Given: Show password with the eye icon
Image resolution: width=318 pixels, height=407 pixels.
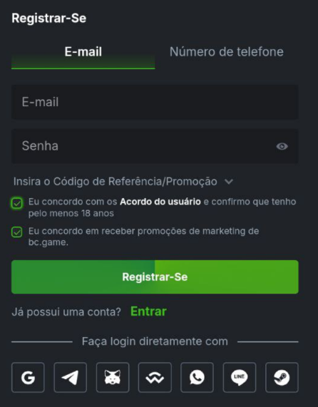Looking at the screenshot, I should [282, 146].
